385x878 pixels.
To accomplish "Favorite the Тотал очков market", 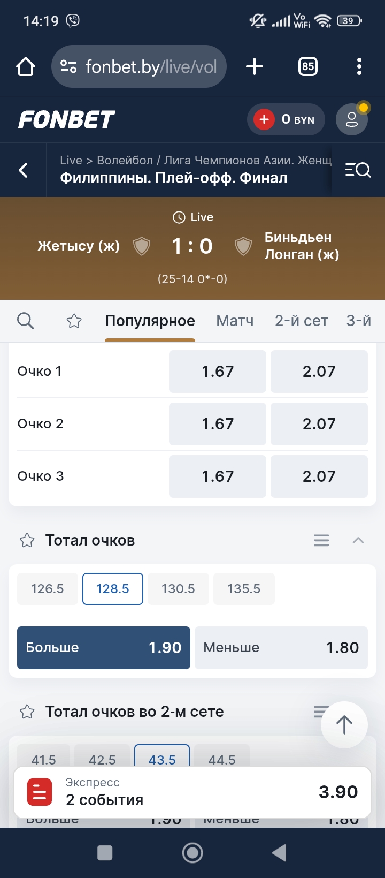I will coord(27,541).
